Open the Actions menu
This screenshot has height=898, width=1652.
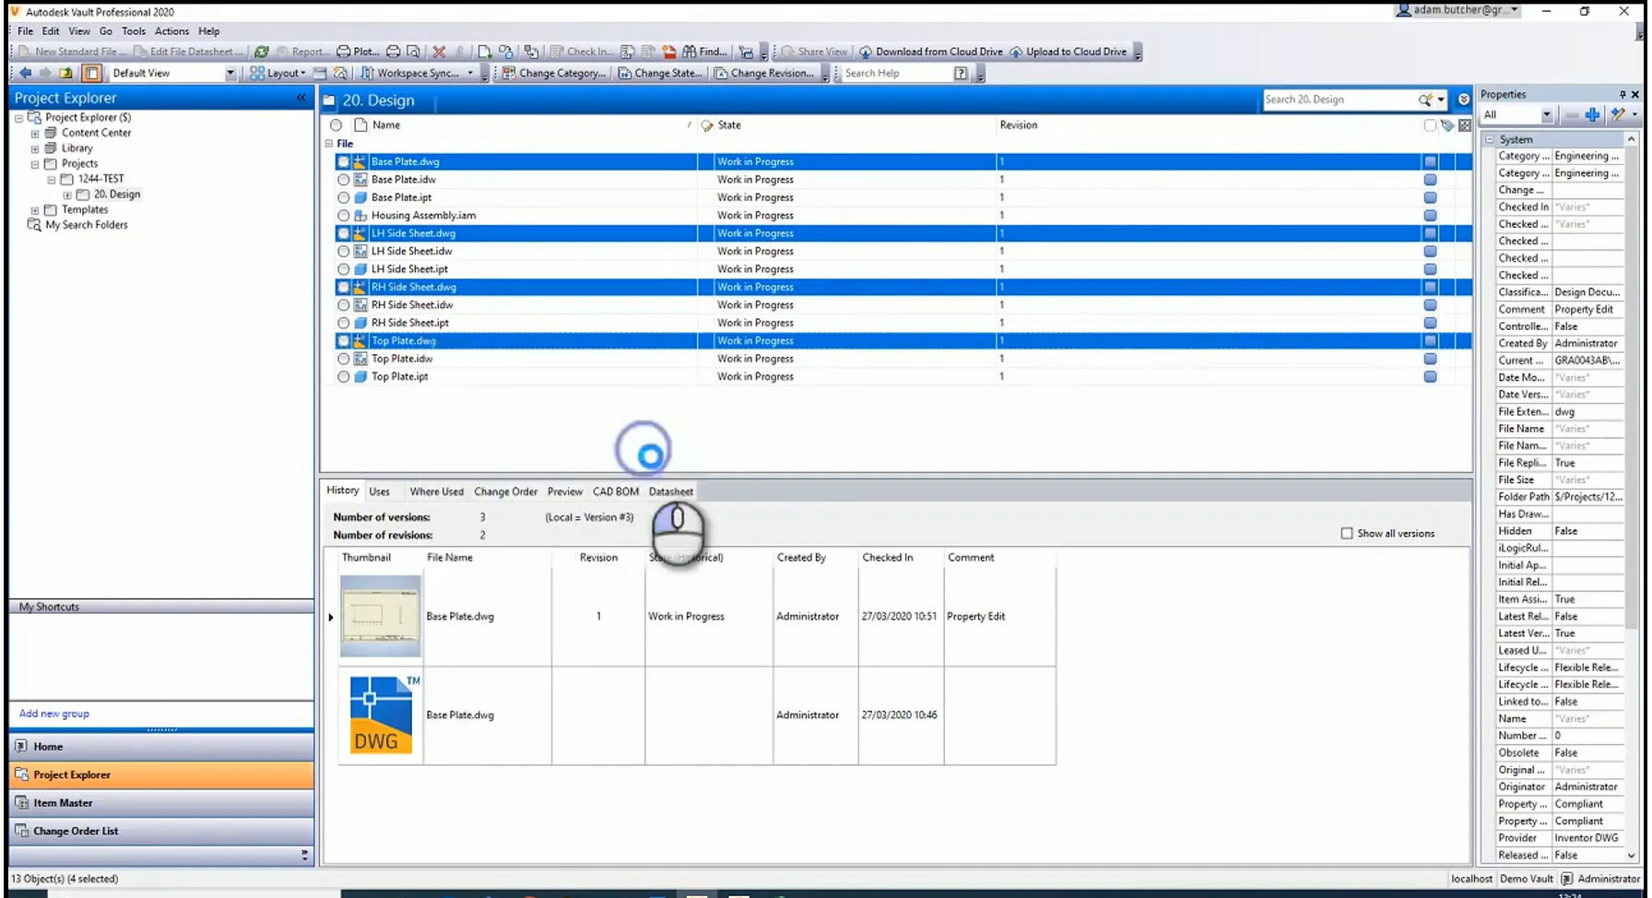point(171,30)
